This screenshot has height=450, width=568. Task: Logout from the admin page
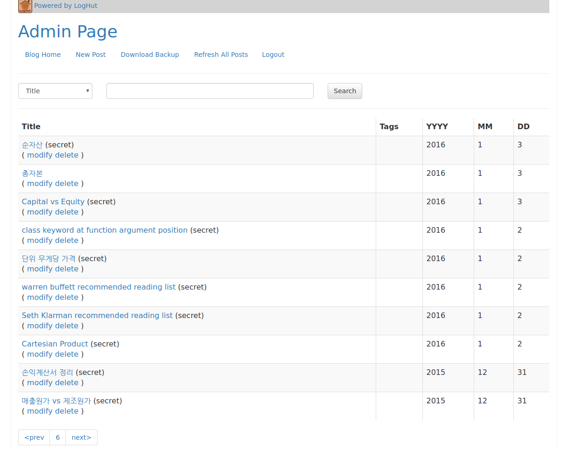coord(273,55)
